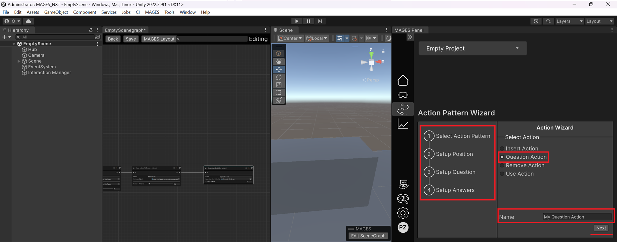Viewport: 617px width, 242px height.
Task: Switch to the MAGES Panel tab
Action: 409,30
